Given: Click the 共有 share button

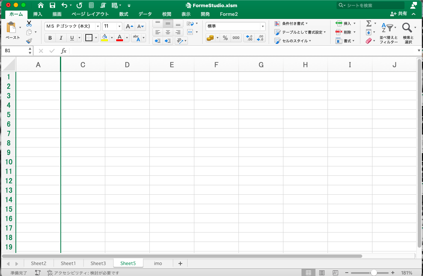Looking at the screenshot, I should click(x=399, y=14).
